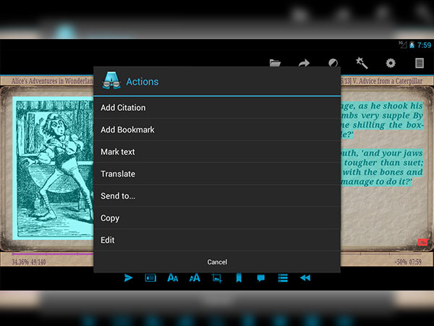This screenshot has height=326, width=434.
Task: Tap the 7:59 clock in status bar
Action: click(424, 45)
